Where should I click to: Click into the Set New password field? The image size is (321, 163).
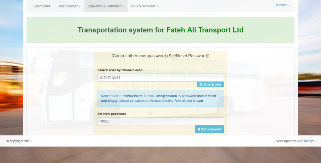click(x=160, y=121)
